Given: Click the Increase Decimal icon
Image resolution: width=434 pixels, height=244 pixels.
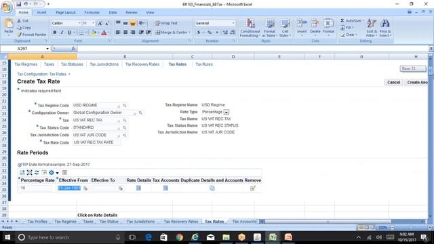Looking at the screenshot, I should [x=225, y=33].
